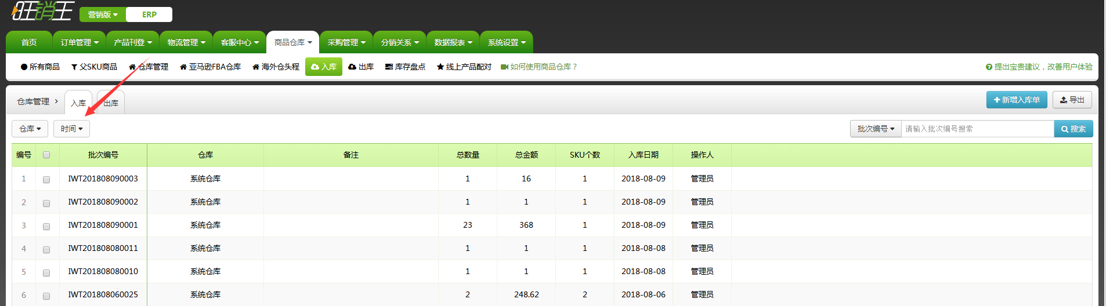Image resolution: width=1106 pixels, height=306 pixels.
Task: Go to 仓库管理 sub-menu
Action: (149, 67)
